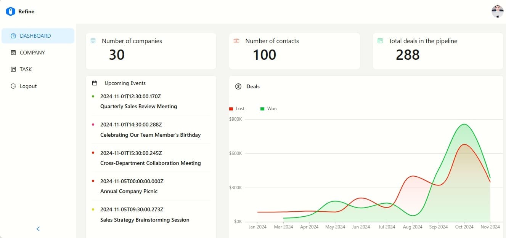Click the Jan 2024 axis label
This screenshot has height=238, width=506.
[x=258, y=227]
